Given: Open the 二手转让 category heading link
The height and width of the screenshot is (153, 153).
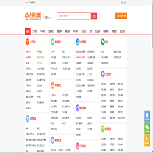Looking at the screenshot, I should coord(33,42).
